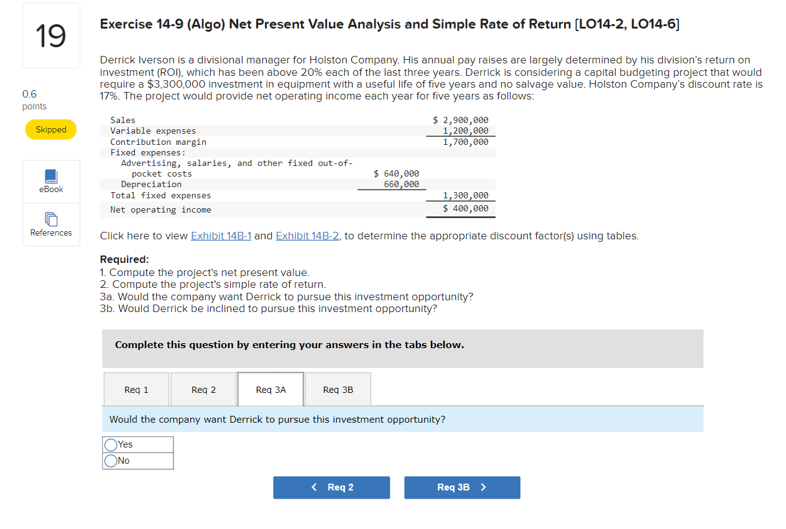Click the exercise title heading

390,24
